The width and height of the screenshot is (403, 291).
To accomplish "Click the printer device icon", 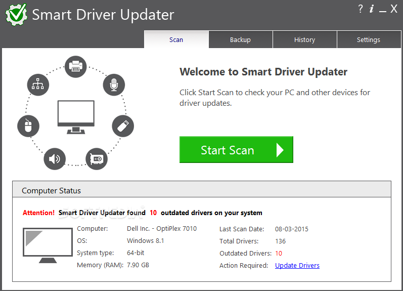I will coord(75,67).
